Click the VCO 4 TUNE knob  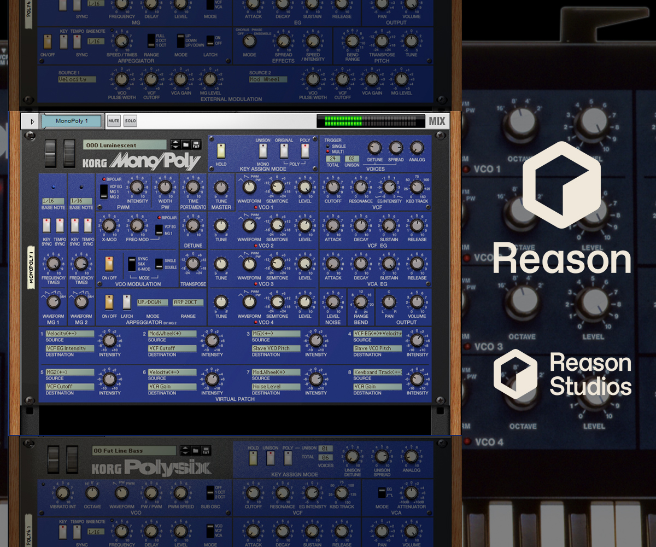(221, 302)
